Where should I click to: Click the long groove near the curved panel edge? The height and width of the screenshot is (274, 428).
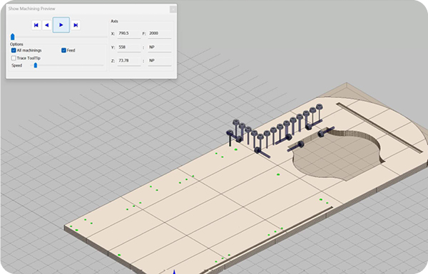pos(379,127)
